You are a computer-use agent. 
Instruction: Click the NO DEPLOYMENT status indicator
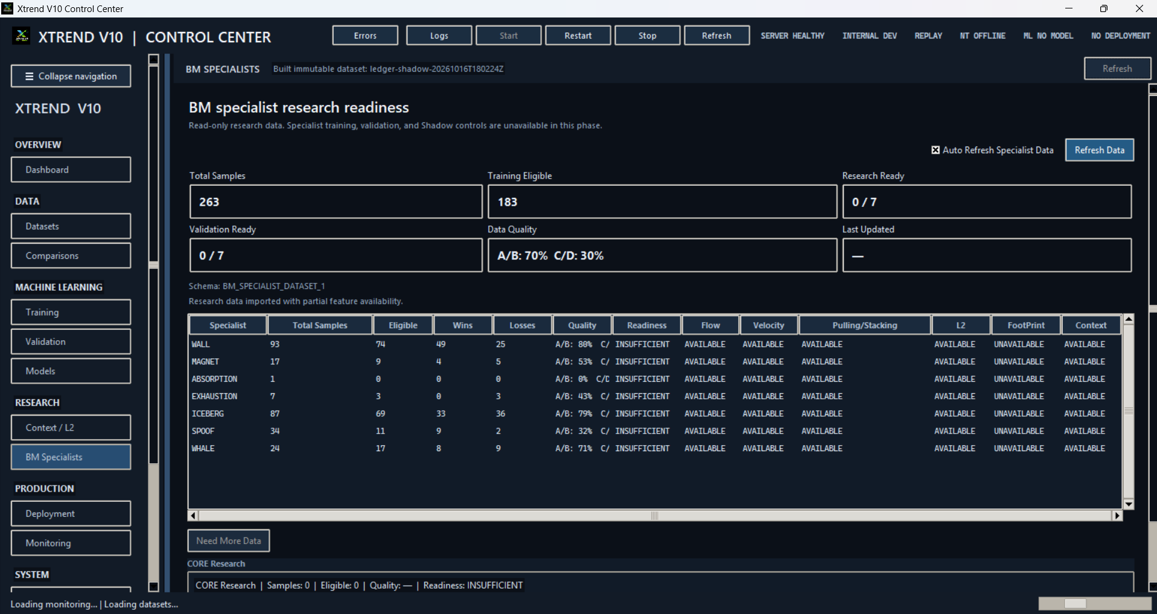pos(1121,36)
